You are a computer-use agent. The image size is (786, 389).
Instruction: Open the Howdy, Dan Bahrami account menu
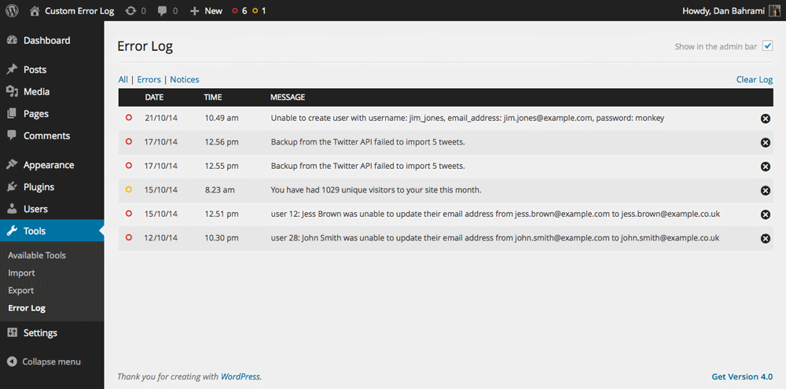point(720,11)
